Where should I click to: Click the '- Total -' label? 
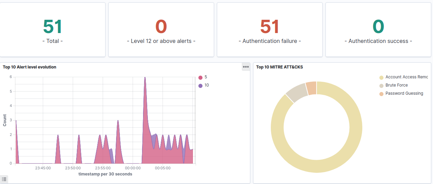(53, 41)
